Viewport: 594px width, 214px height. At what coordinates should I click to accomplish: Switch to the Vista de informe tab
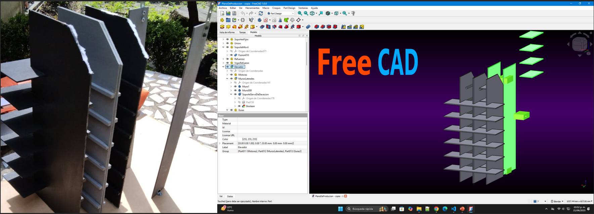[x=227, y=32]
